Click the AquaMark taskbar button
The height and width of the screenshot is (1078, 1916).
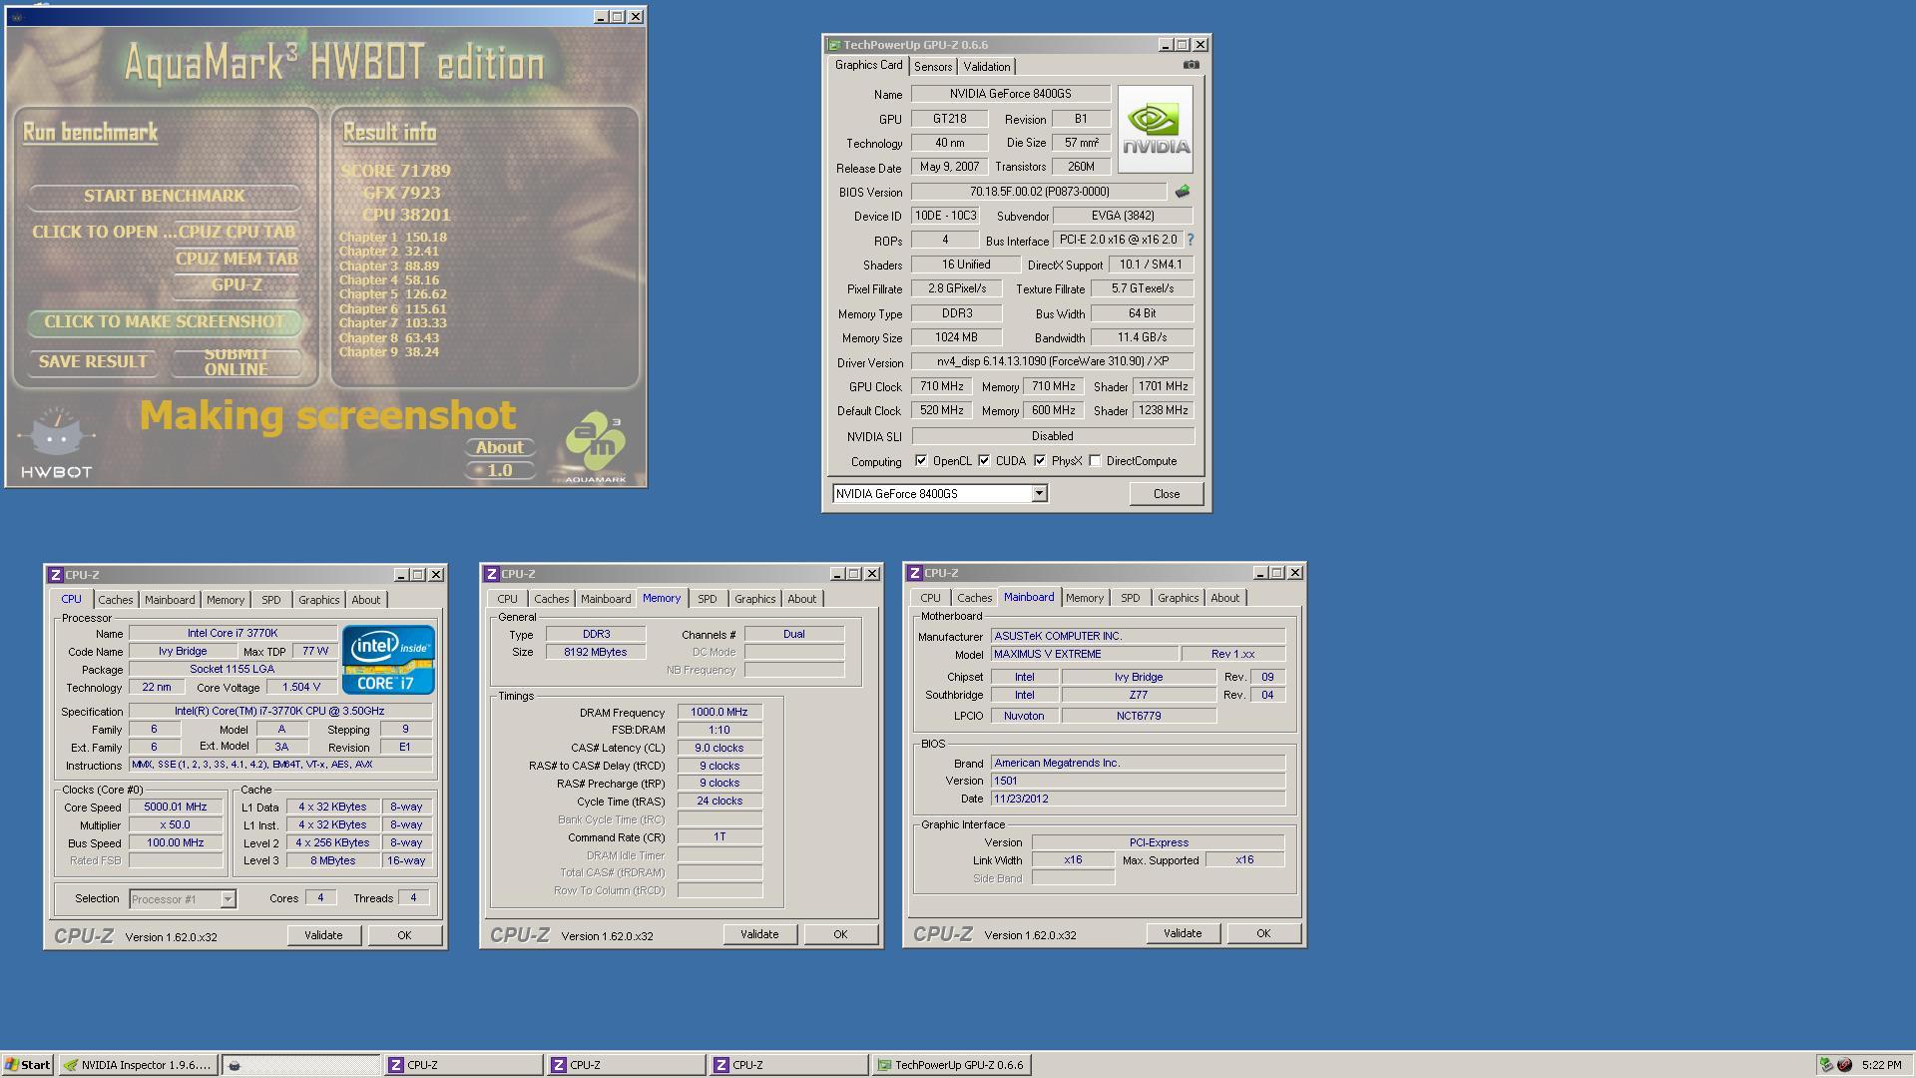(x=300, y=1065)
